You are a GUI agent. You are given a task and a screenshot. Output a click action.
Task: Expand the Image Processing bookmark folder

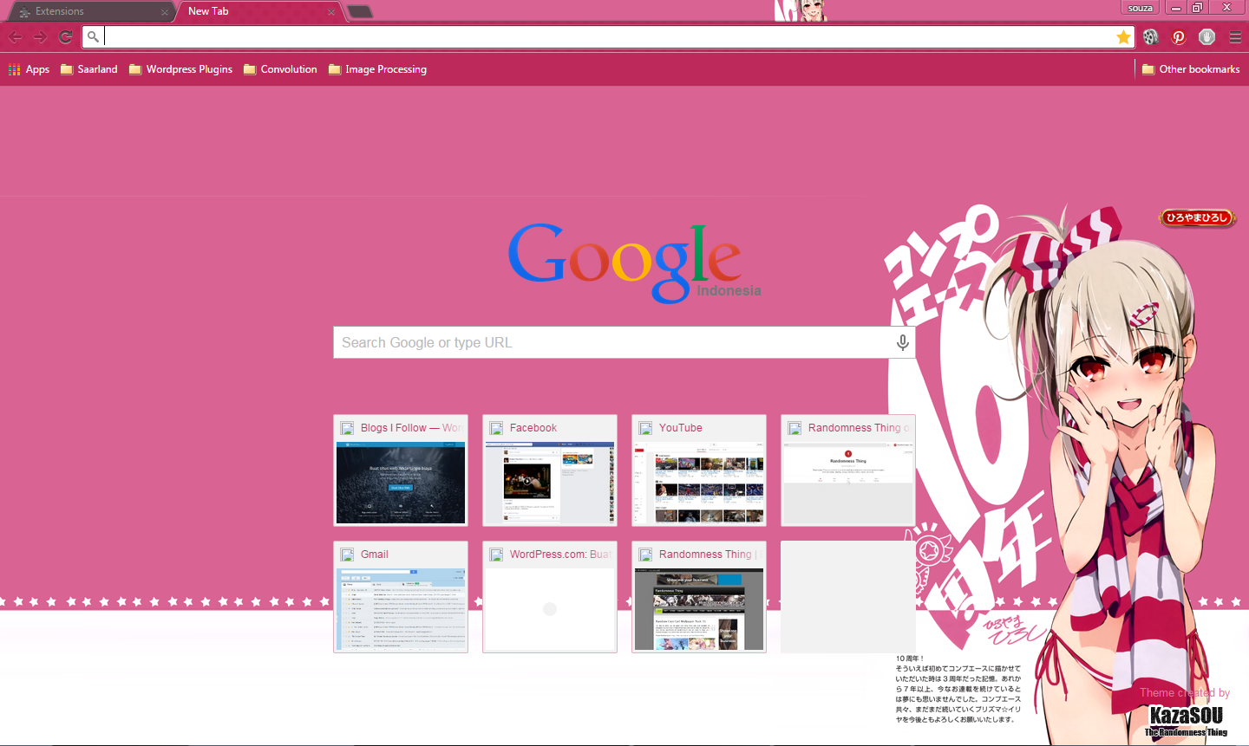[377, 69]
